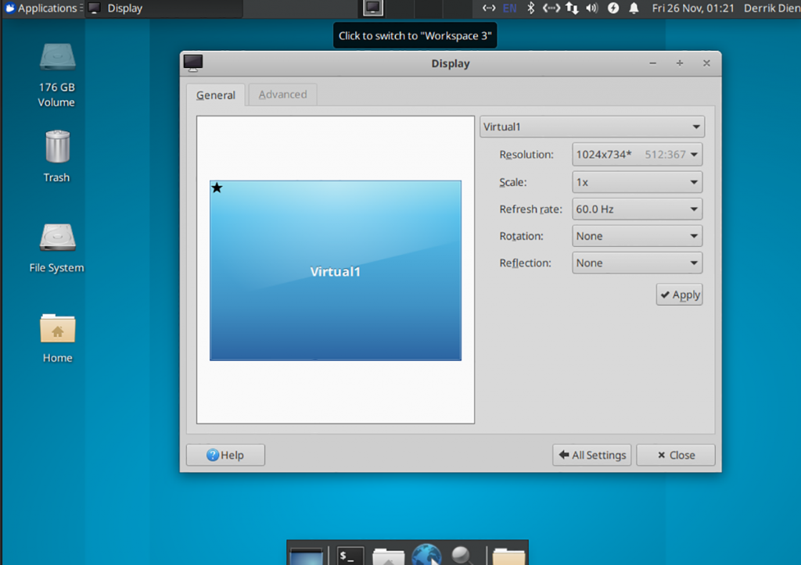
Task: Open the Applications menu
Action: (x=43, y=8)
